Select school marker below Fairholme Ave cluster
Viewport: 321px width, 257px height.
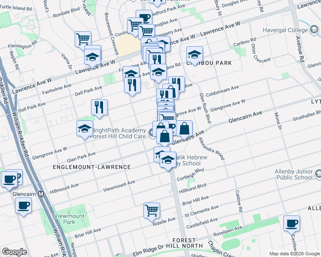point(158,72)
